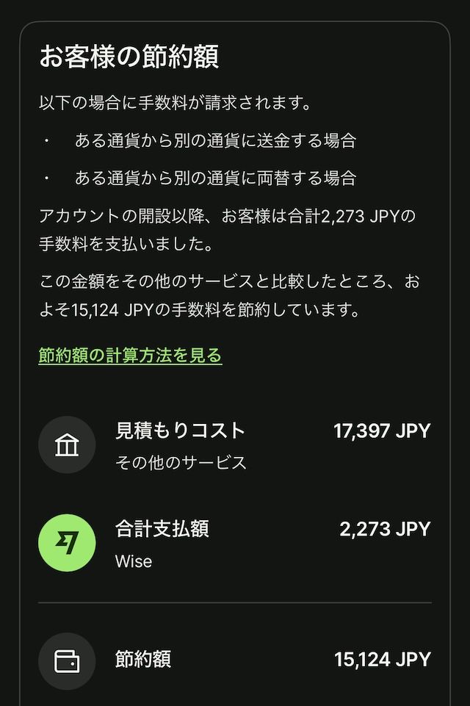Click the アカウントの開設以降 paragraph
Image resolution: width=470 pixels, height=706 pixels.
(x=228, y=228)
